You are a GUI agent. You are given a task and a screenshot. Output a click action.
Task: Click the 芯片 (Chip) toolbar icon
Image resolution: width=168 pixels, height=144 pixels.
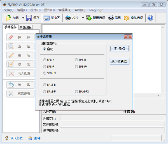pyautogui.click(x=68, y=18)
